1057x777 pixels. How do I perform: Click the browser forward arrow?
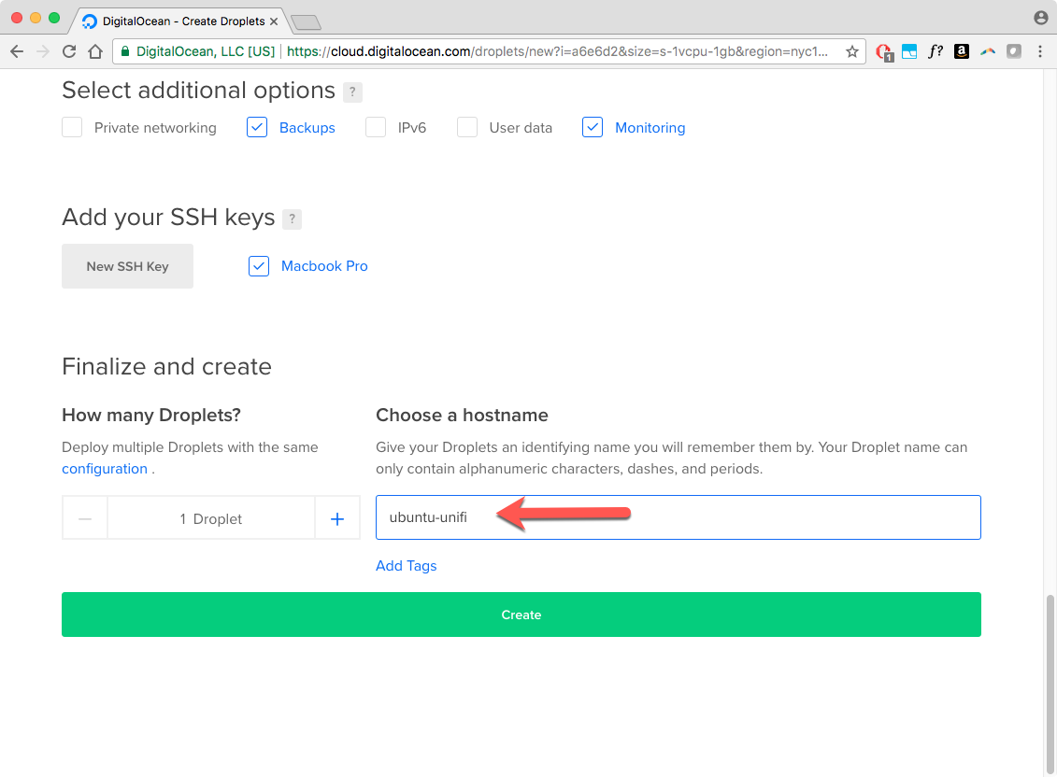click(x=42, y=51)
